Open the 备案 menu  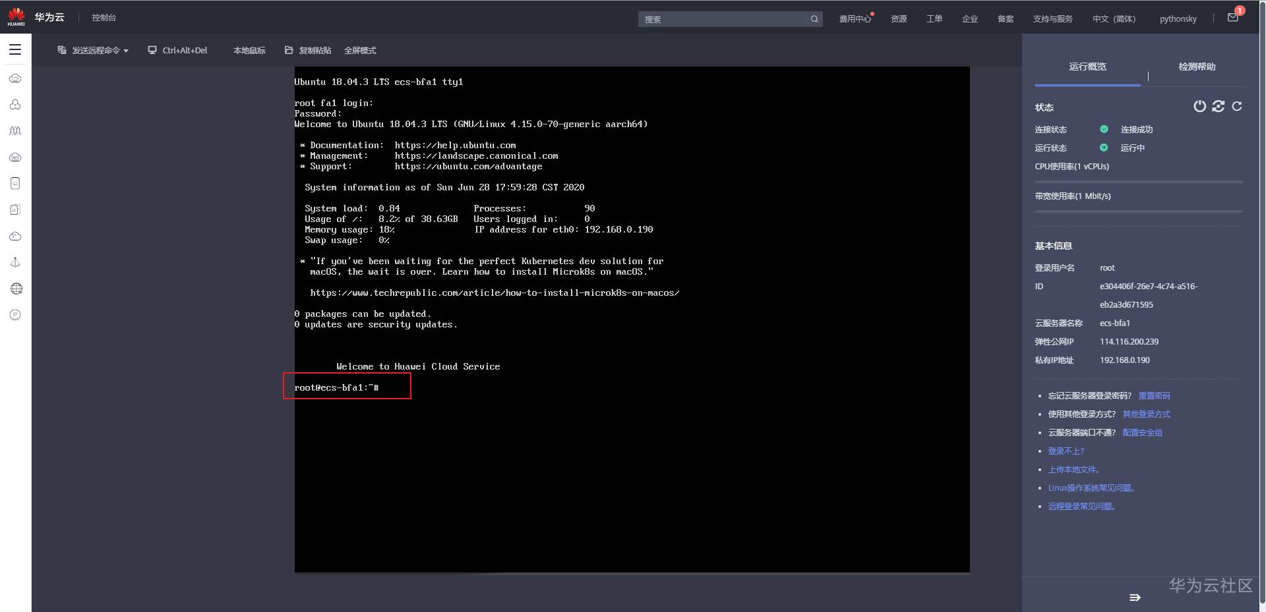(1006, 19)
